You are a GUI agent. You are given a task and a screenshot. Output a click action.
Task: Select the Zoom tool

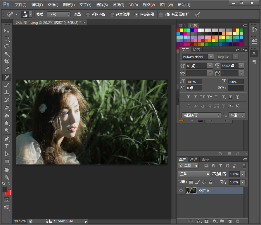coord(7,177)
